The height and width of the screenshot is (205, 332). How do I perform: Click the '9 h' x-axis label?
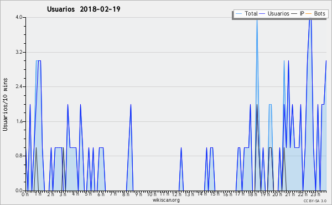pyautogui.click(x=138, y=194)
